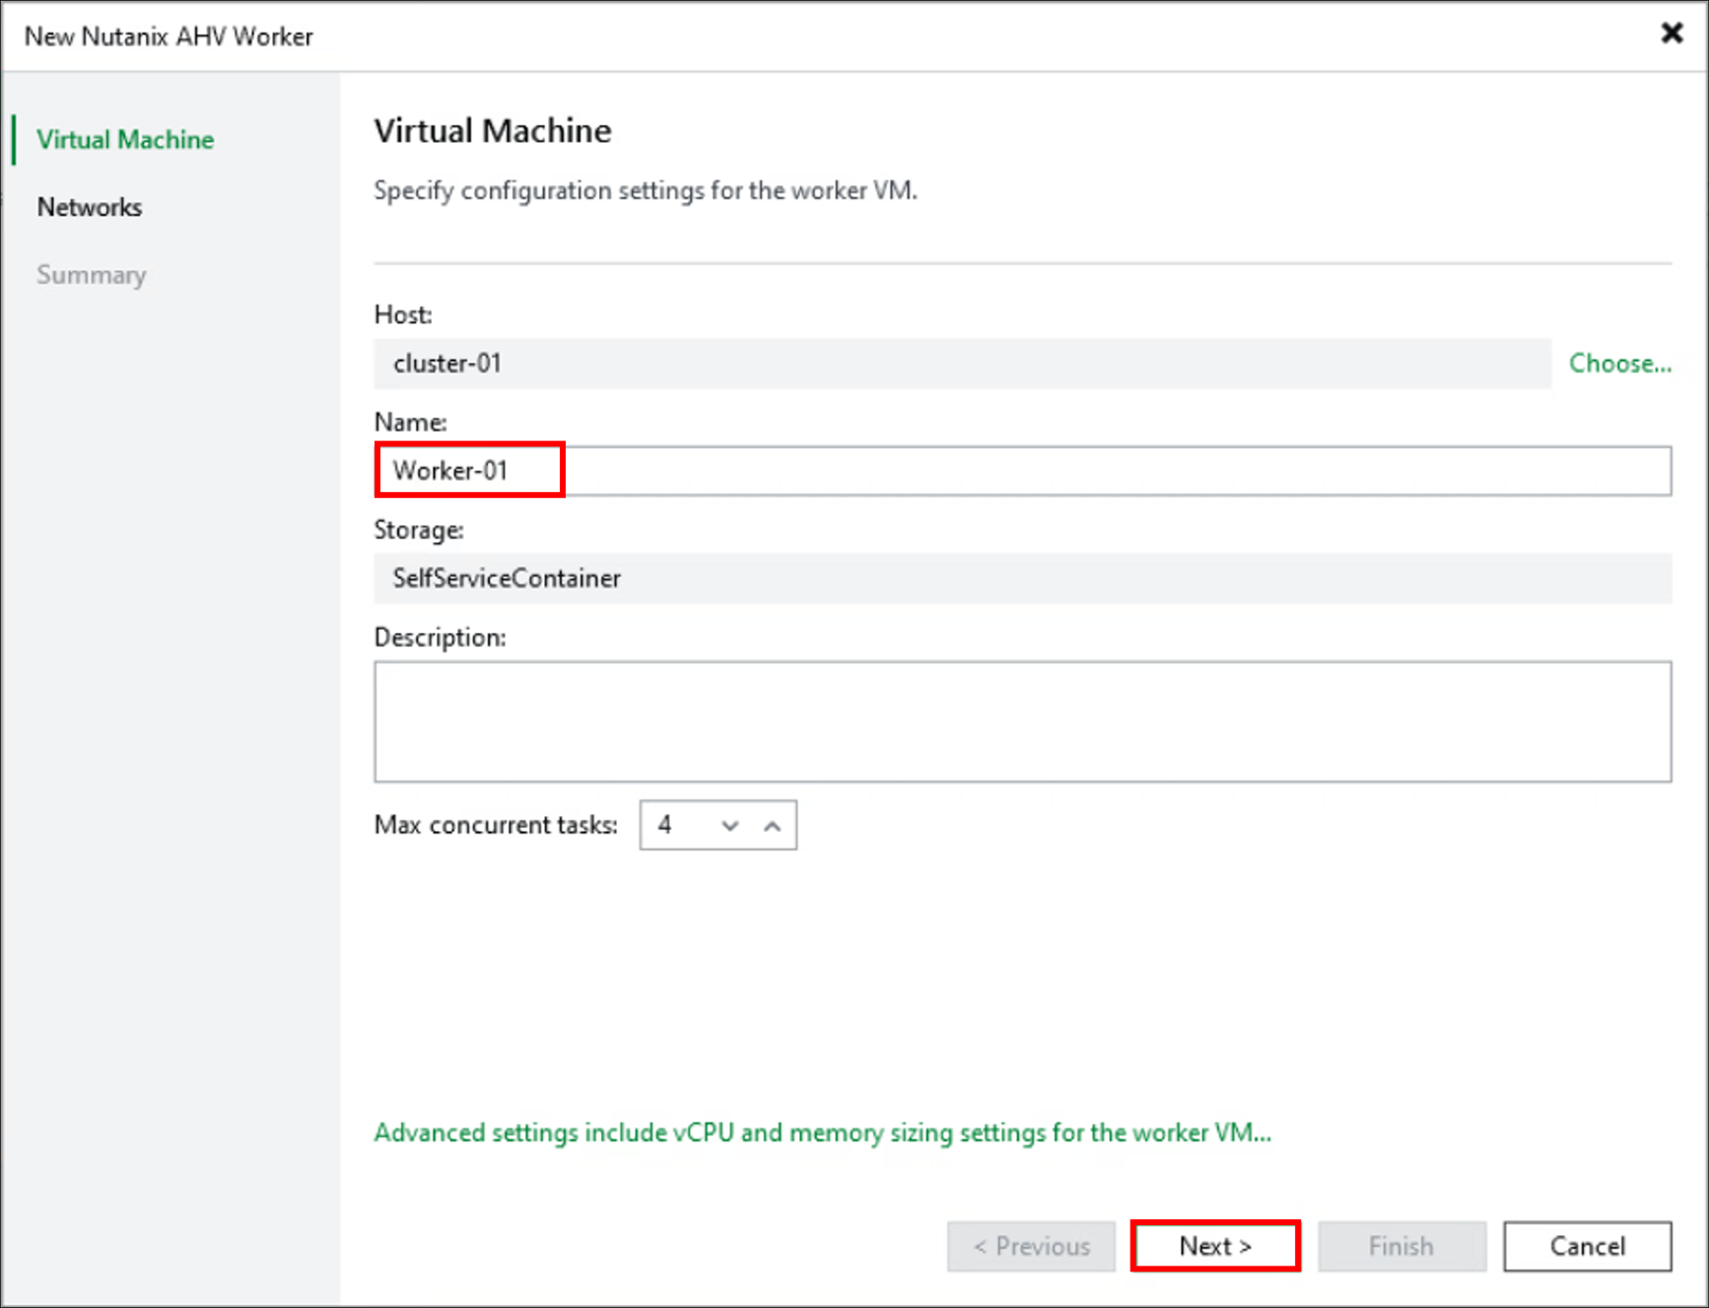Select the Networks wizard step
The image size is (1709, 1308).
89,207
